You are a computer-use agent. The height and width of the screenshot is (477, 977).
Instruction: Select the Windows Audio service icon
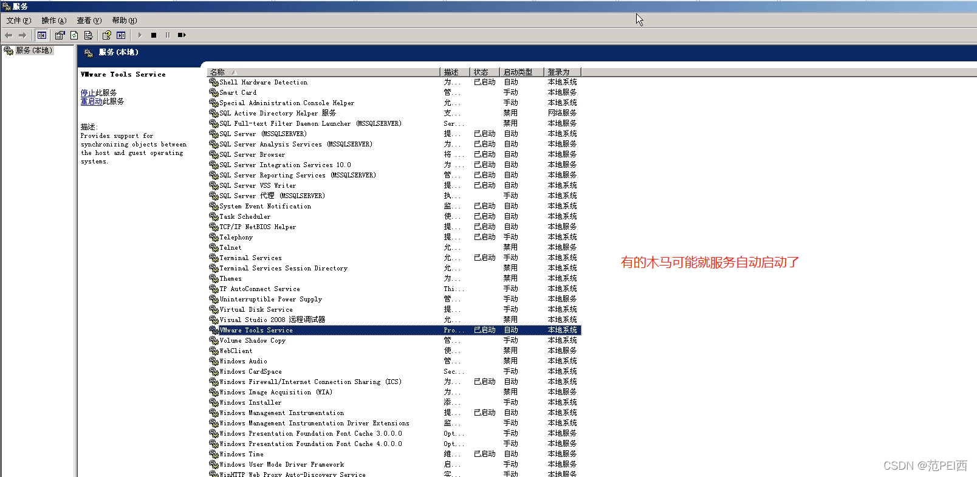[214, 361]
